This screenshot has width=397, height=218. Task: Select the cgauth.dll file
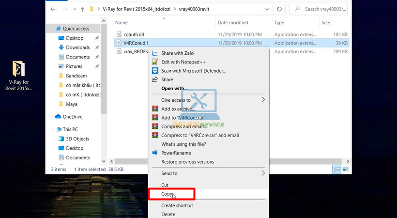coord(134,34)
